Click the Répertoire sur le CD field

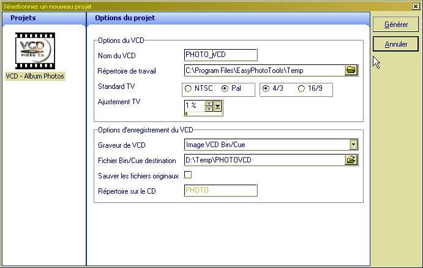220,190
